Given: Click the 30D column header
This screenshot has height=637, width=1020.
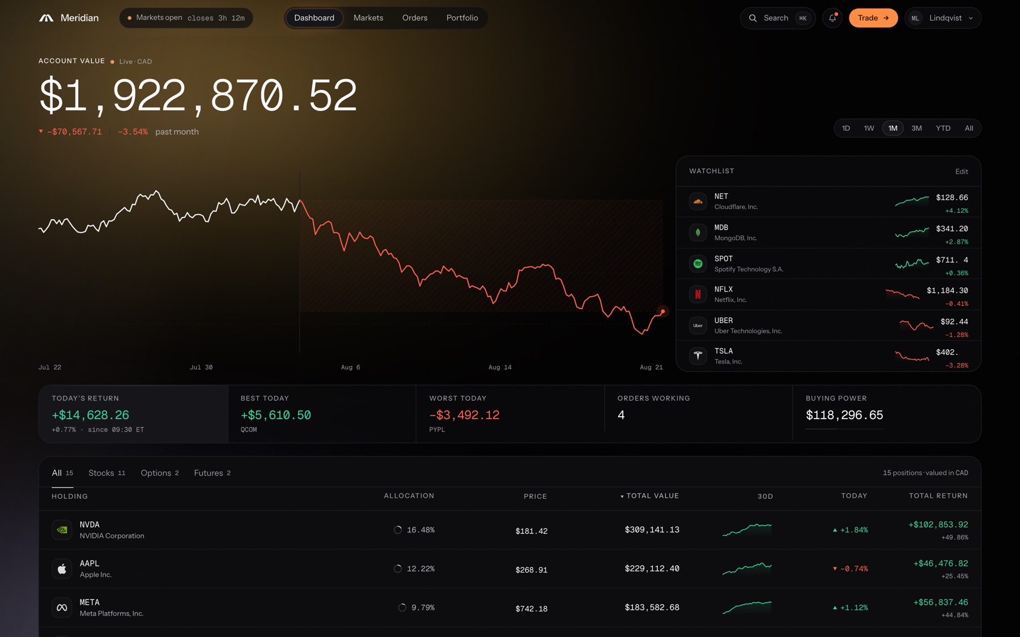Looking at the screenshot, I should click(x=765, y=497).
